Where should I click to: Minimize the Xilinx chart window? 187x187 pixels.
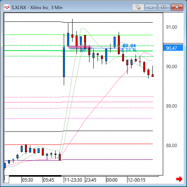[x=151, y=7]
